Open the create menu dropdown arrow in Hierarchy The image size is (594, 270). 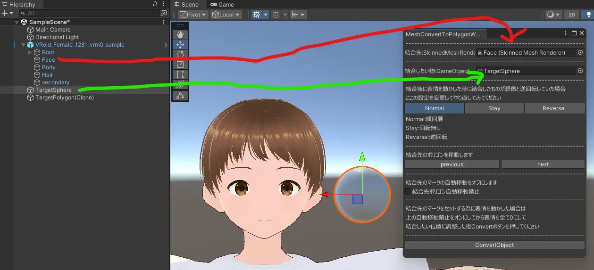tap(11, 13)
